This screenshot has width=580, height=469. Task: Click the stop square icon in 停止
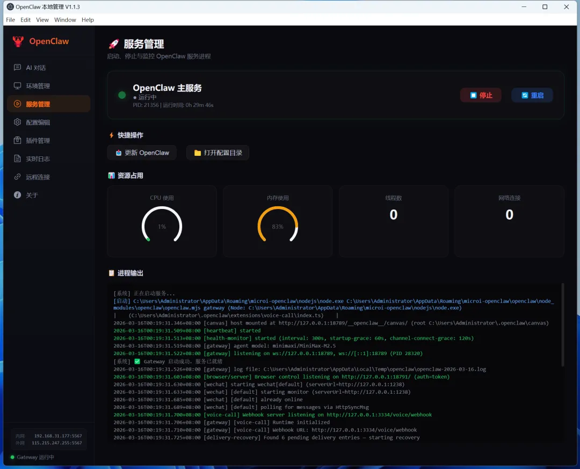[x=473, y=96]
